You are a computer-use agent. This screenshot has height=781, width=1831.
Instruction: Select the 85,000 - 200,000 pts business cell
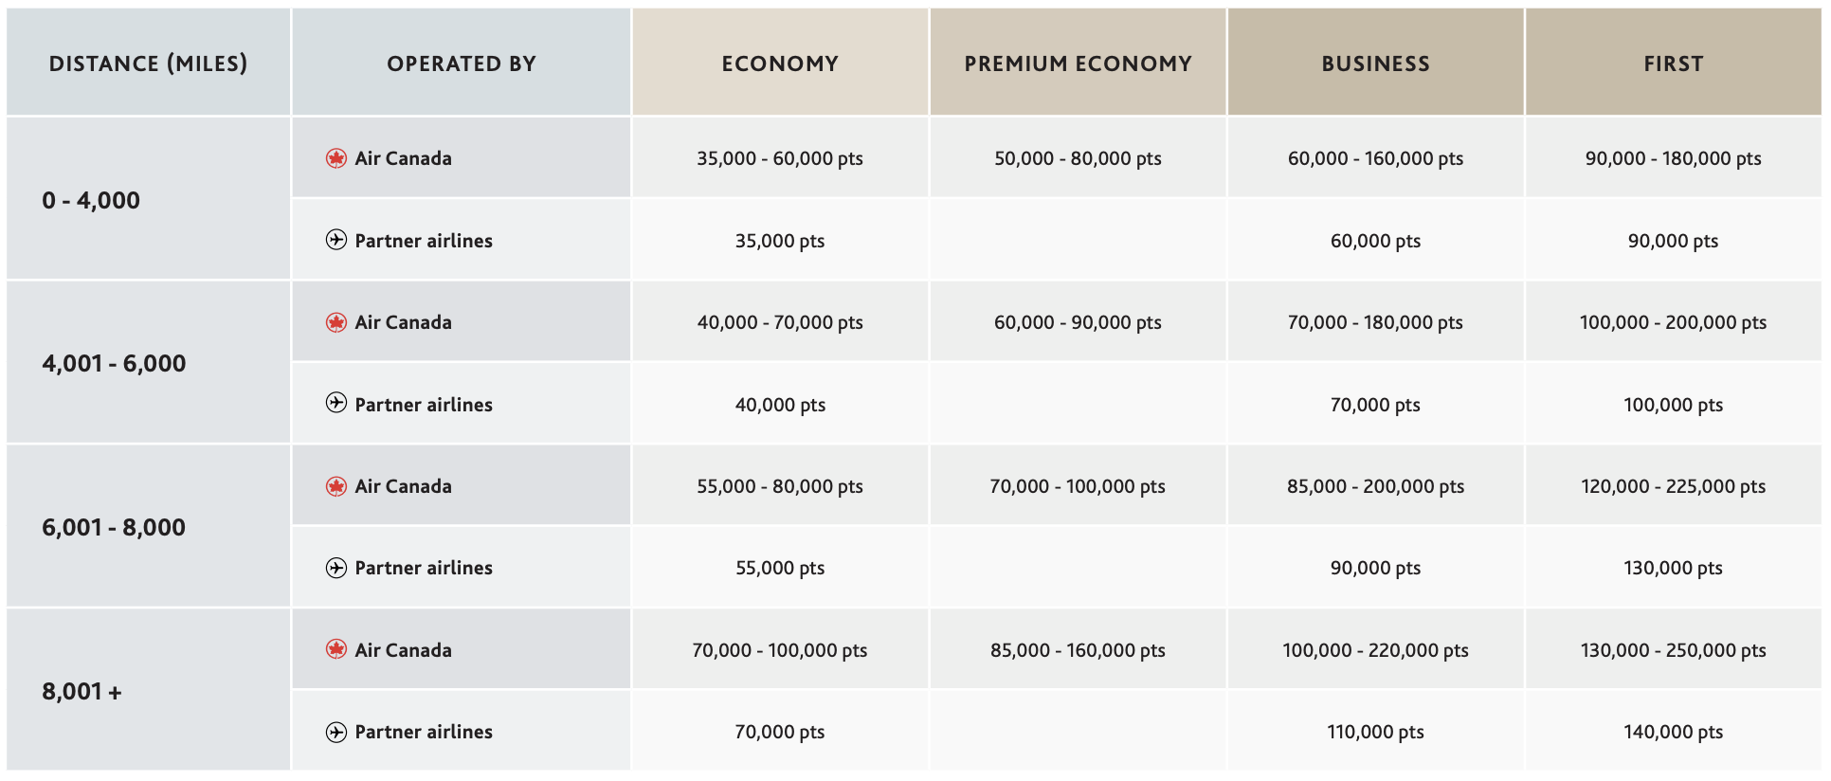(1375, 486)
